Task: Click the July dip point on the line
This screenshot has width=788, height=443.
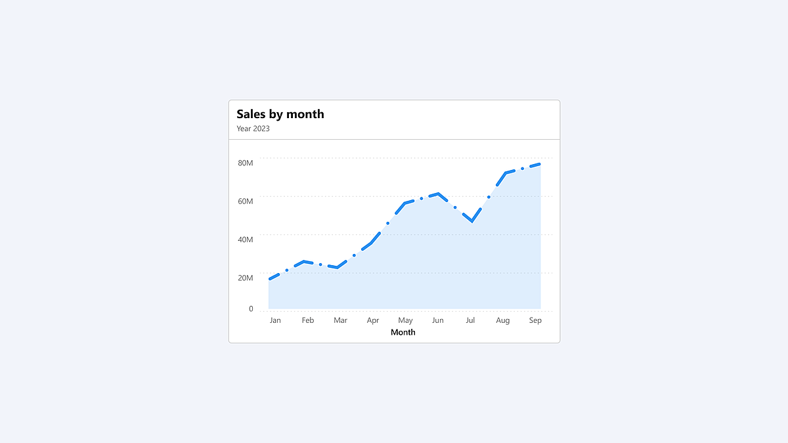Action: click(x=471, y=221)
